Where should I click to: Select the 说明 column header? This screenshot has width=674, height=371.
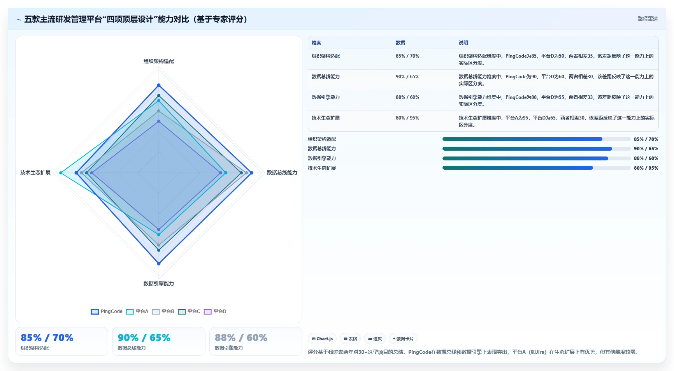click(463, 43)
